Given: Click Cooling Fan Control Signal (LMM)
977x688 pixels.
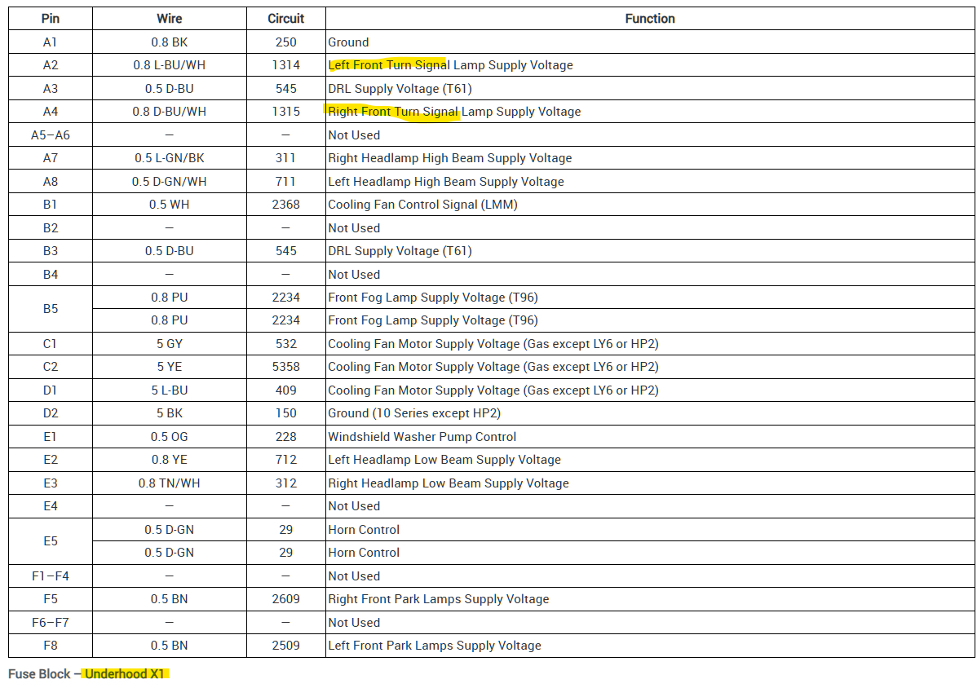Looking at the screenshot, I should [x=422, y=205].
